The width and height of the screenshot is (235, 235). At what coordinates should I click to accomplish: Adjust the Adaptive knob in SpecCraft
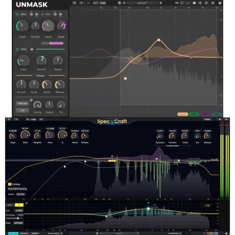click(x=38, y=136)
